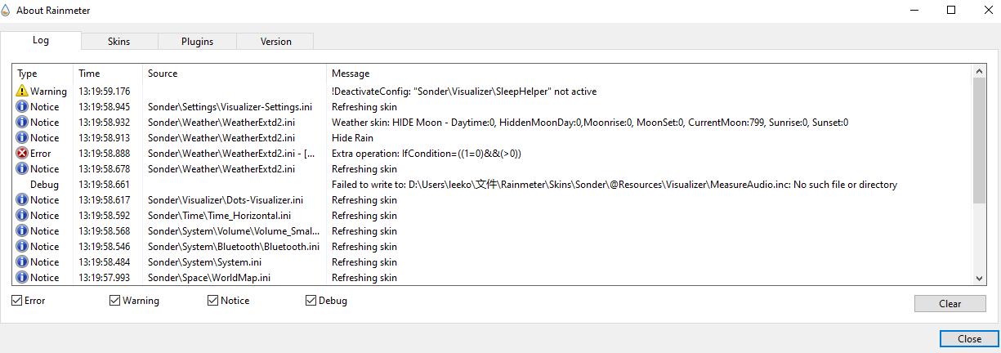Toggle the Debug filter checkbox
The image size is (1001, 353).
click(311, 301)
